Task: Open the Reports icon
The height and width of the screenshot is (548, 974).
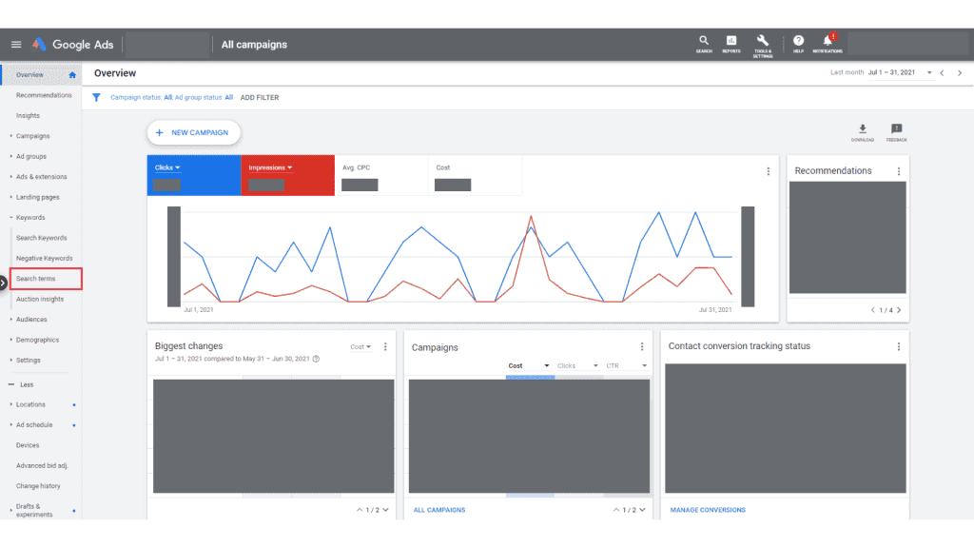Action: pos(731,44)
